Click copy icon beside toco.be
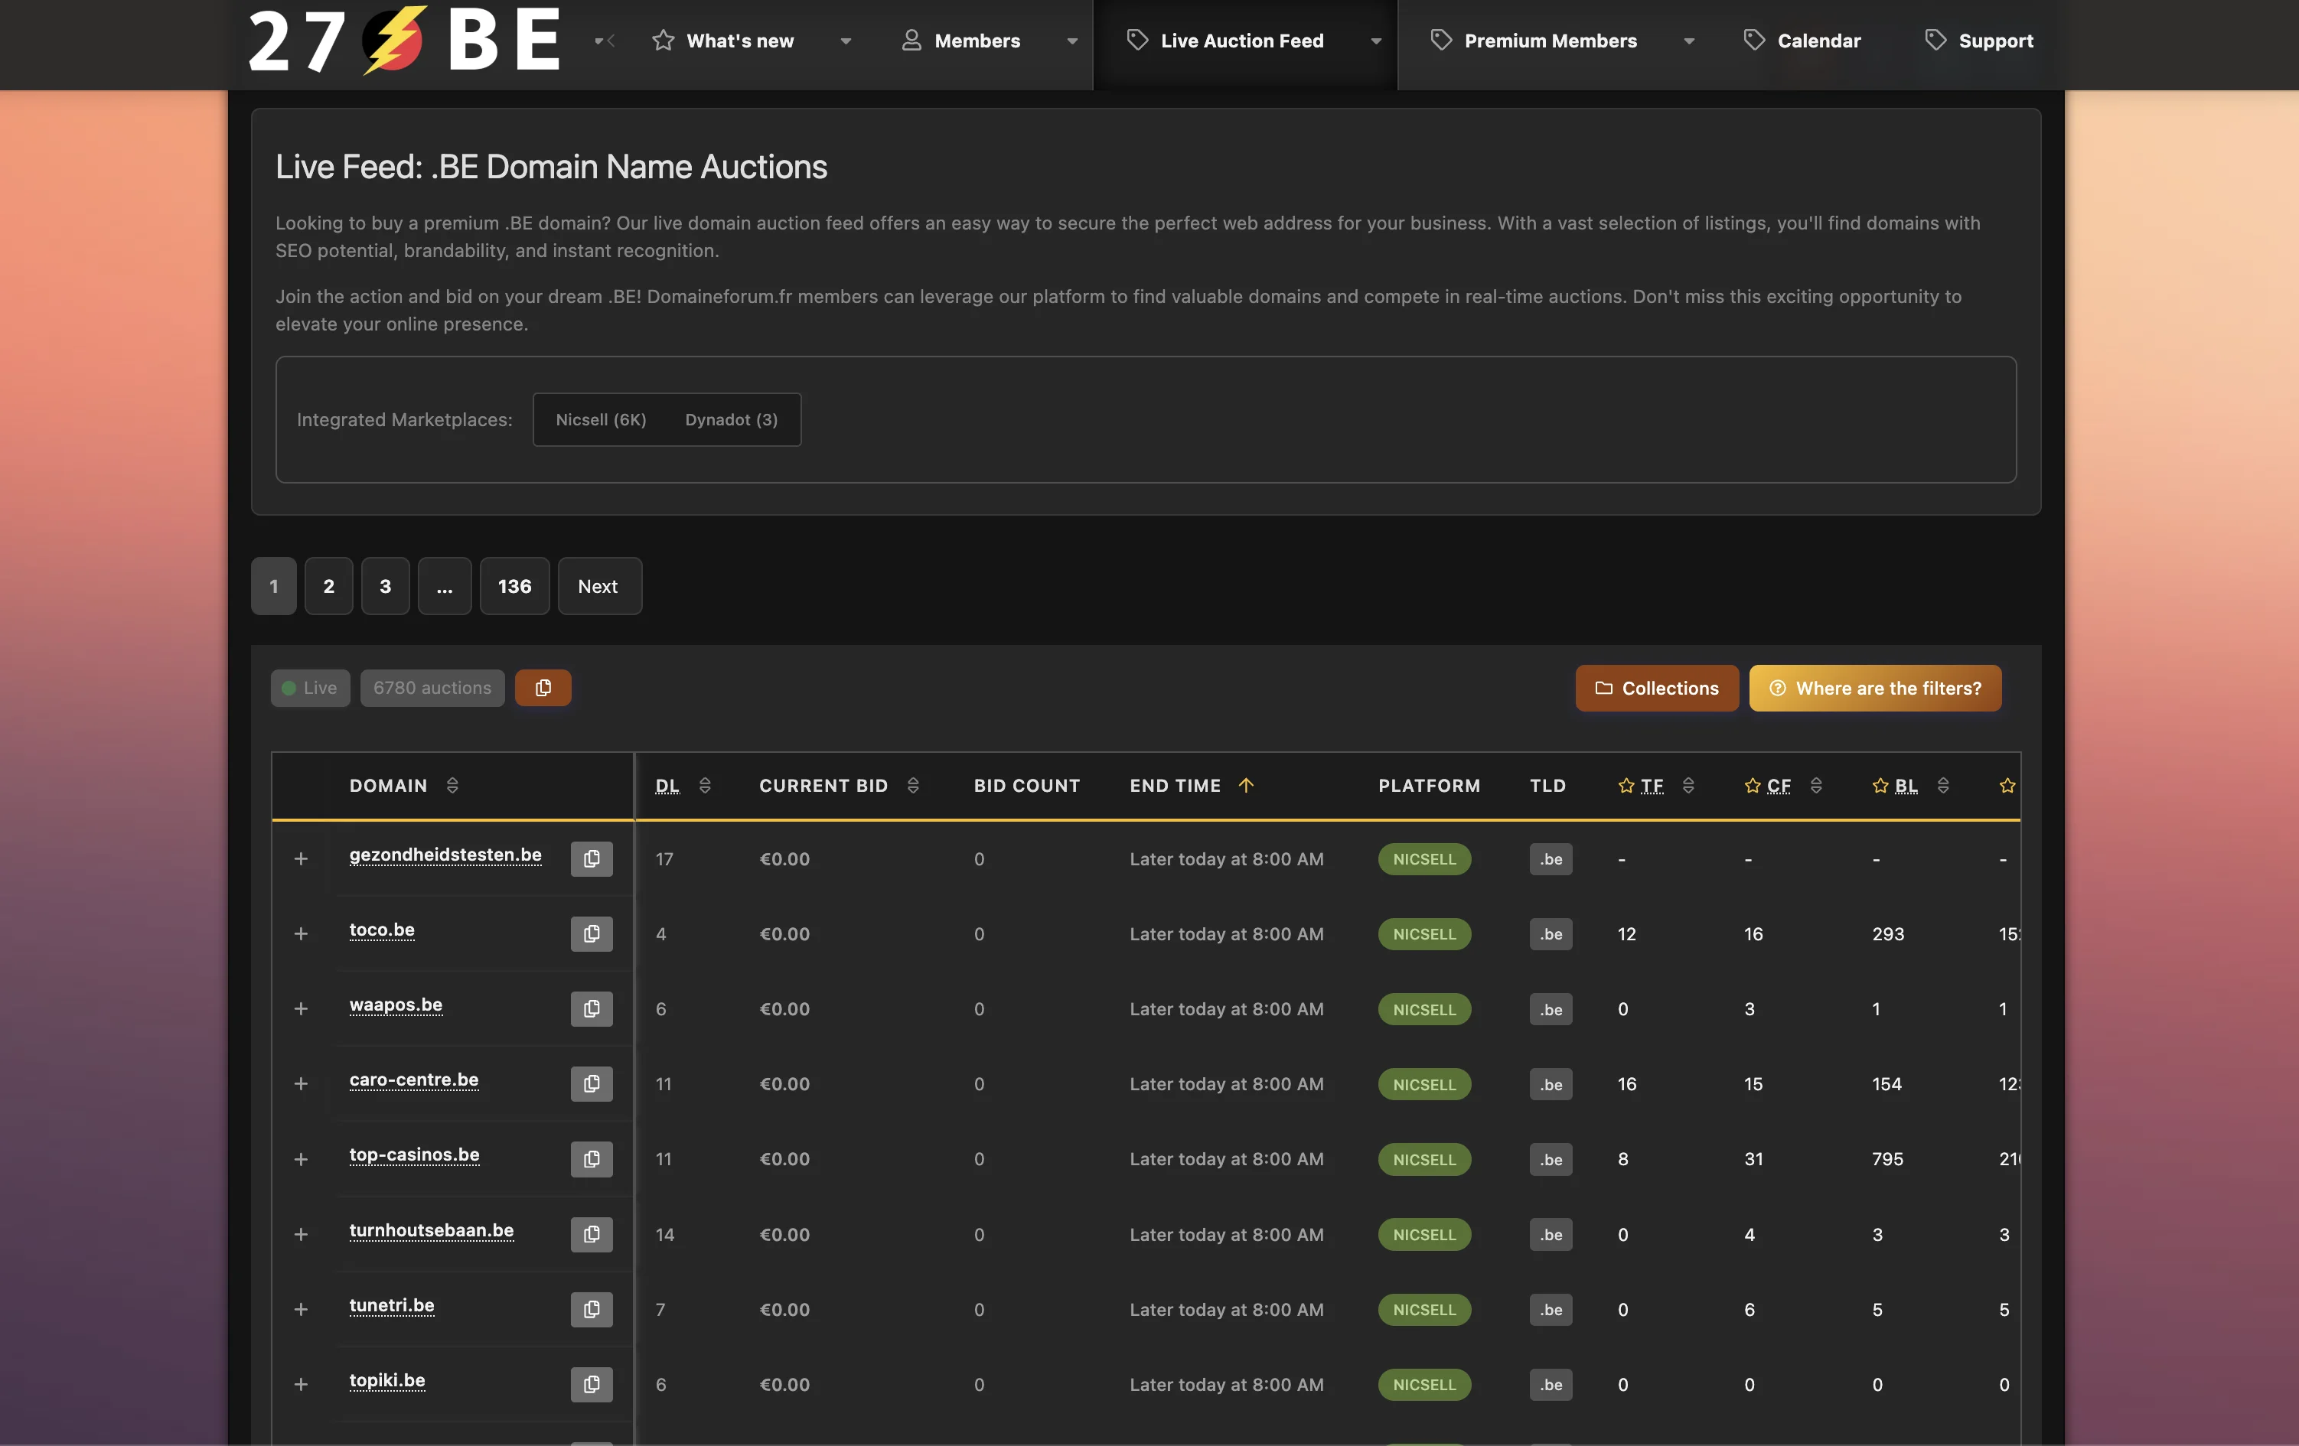 click(591, 933)
